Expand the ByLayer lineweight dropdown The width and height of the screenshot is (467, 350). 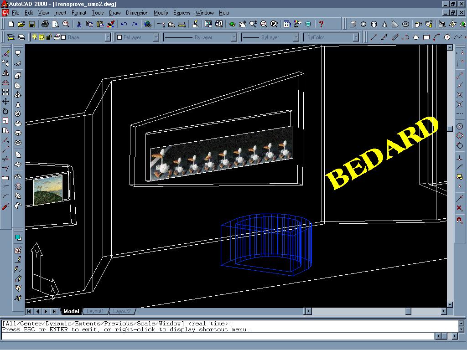point(296,37)
